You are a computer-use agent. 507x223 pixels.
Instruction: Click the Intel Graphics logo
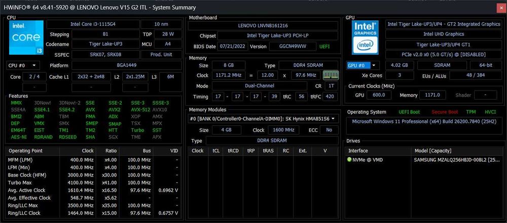click(365, 37)
